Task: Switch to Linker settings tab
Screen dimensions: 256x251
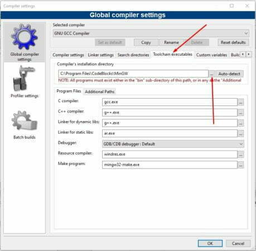Action: [x=100, y=55]
